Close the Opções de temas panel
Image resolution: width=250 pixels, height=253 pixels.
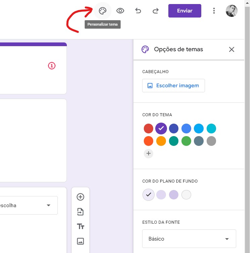click(x=232, y=50)
